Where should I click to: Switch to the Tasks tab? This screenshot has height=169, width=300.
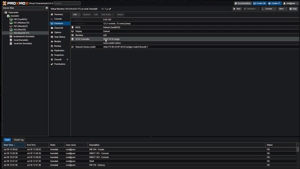pyautogui.click(x=7, y=140)
